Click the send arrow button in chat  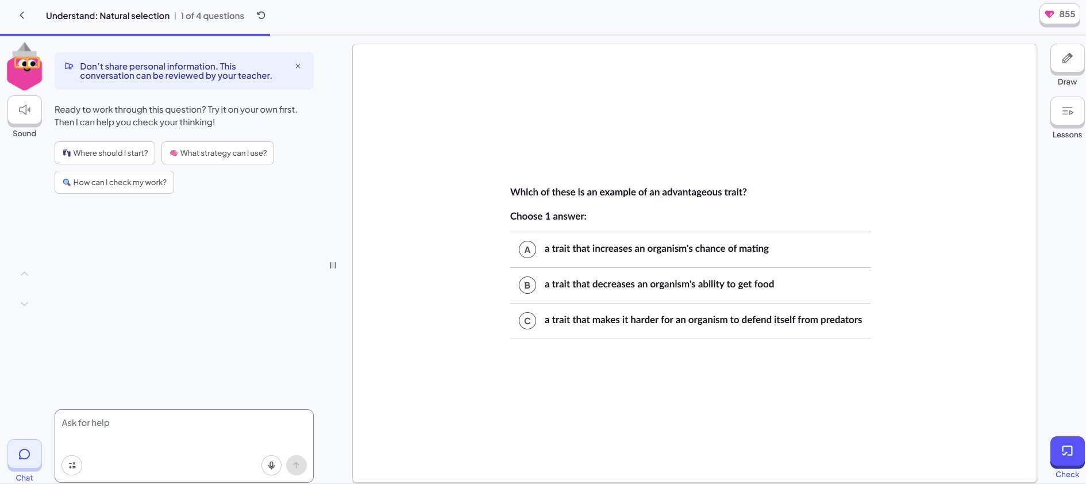[x=296, y=465]
